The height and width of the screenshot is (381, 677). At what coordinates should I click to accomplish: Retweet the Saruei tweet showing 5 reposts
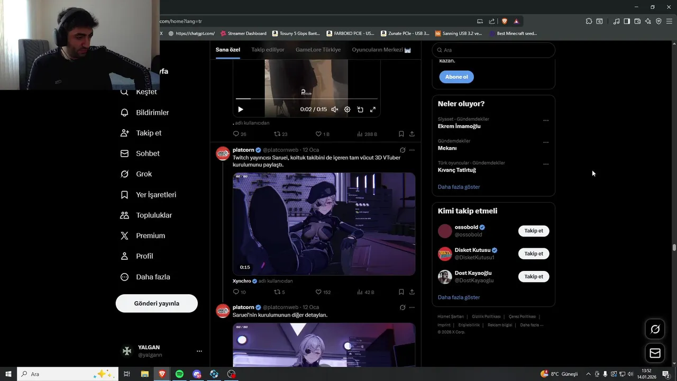coord(279,292)
